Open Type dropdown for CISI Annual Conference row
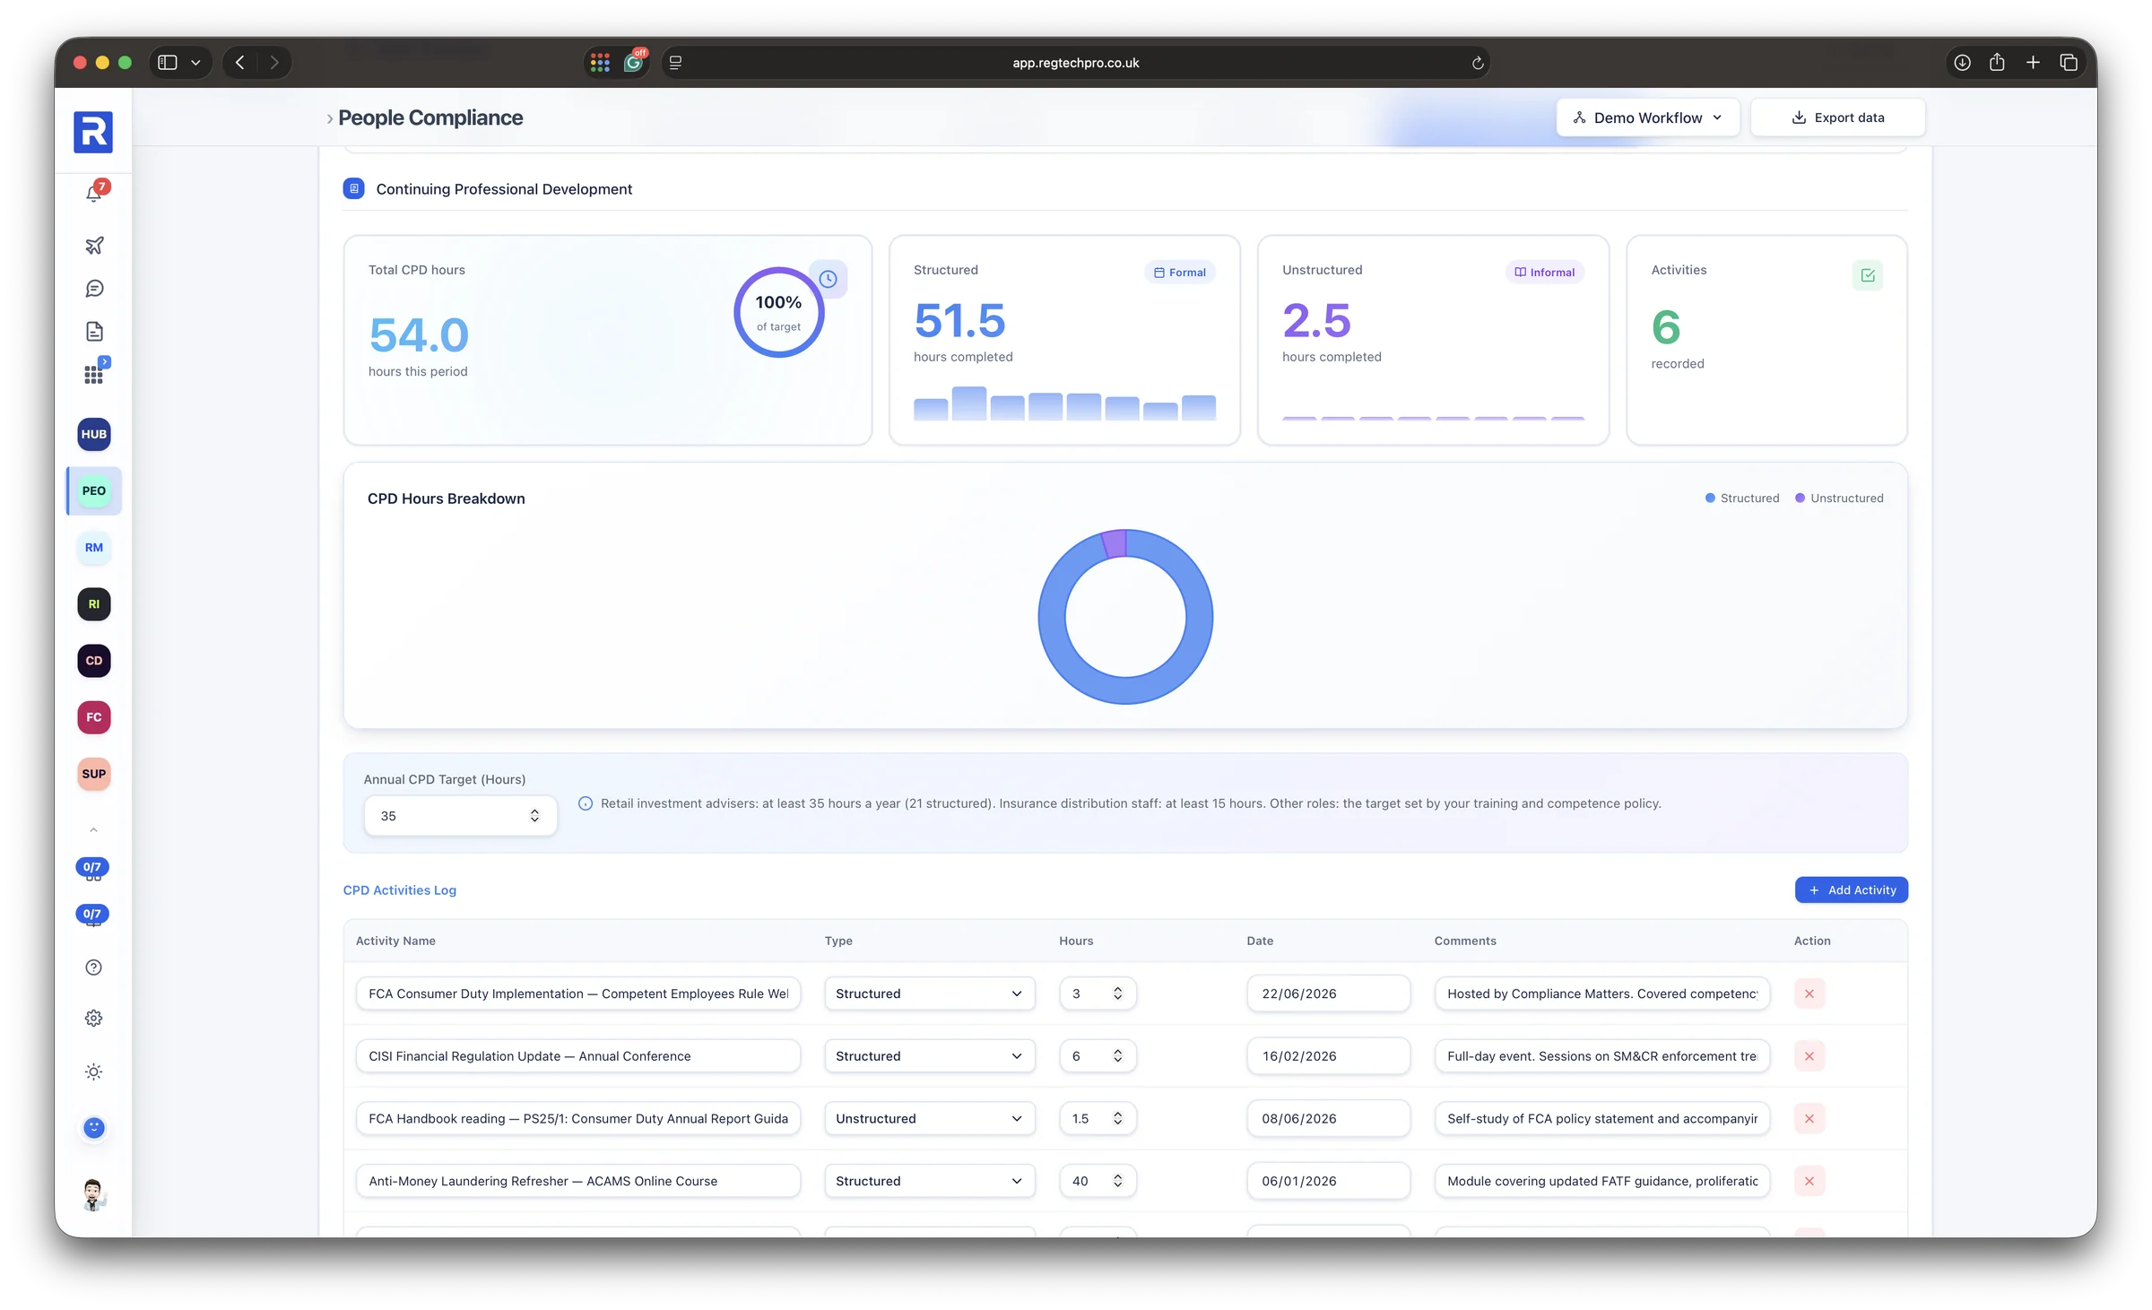Screen dimensions: 2152x1310 (930, 1056)
